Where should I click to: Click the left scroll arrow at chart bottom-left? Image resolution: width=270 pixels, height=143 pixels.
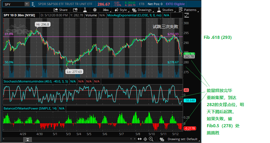coord(4,139)
